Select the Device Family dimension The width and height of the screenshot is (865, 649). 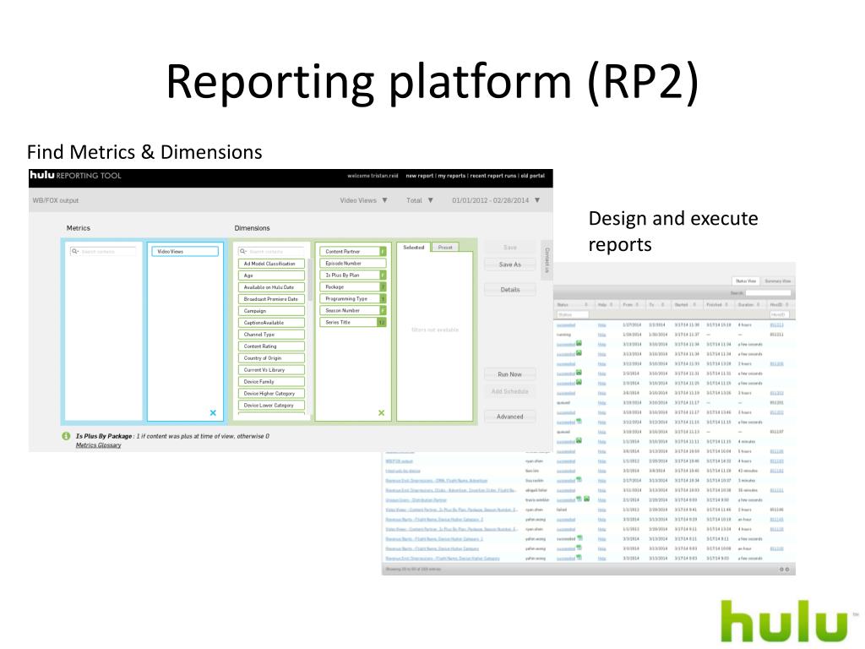point(271,382)
